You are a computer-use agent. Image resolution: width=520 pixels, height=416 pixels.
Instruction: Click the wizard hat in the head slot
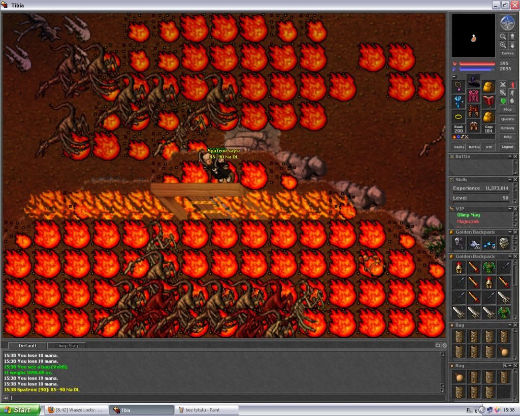(474, 81)
